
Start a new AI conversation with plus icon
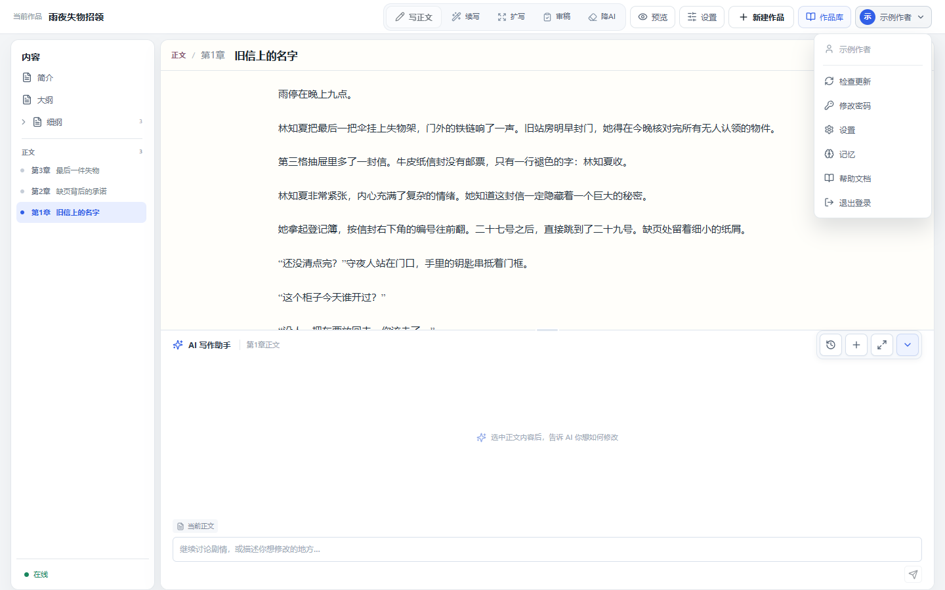pyautogui.click(x=856, y=345)
